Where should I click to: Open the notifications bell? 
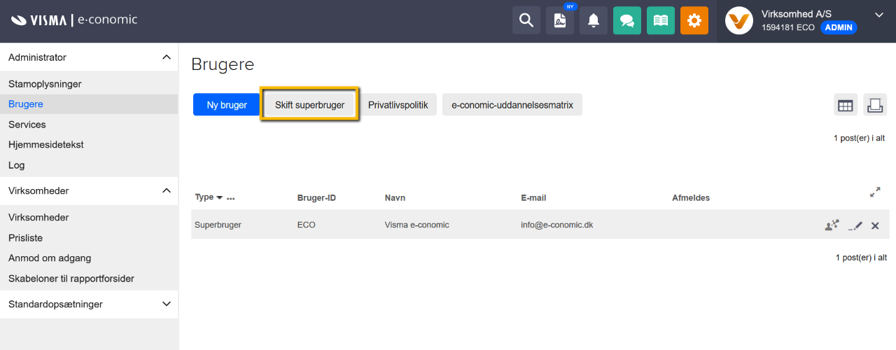point(594,20)
